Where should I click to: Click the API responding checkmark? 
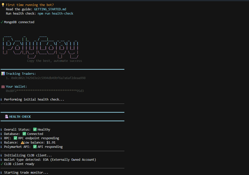click(x=35, y=147)
